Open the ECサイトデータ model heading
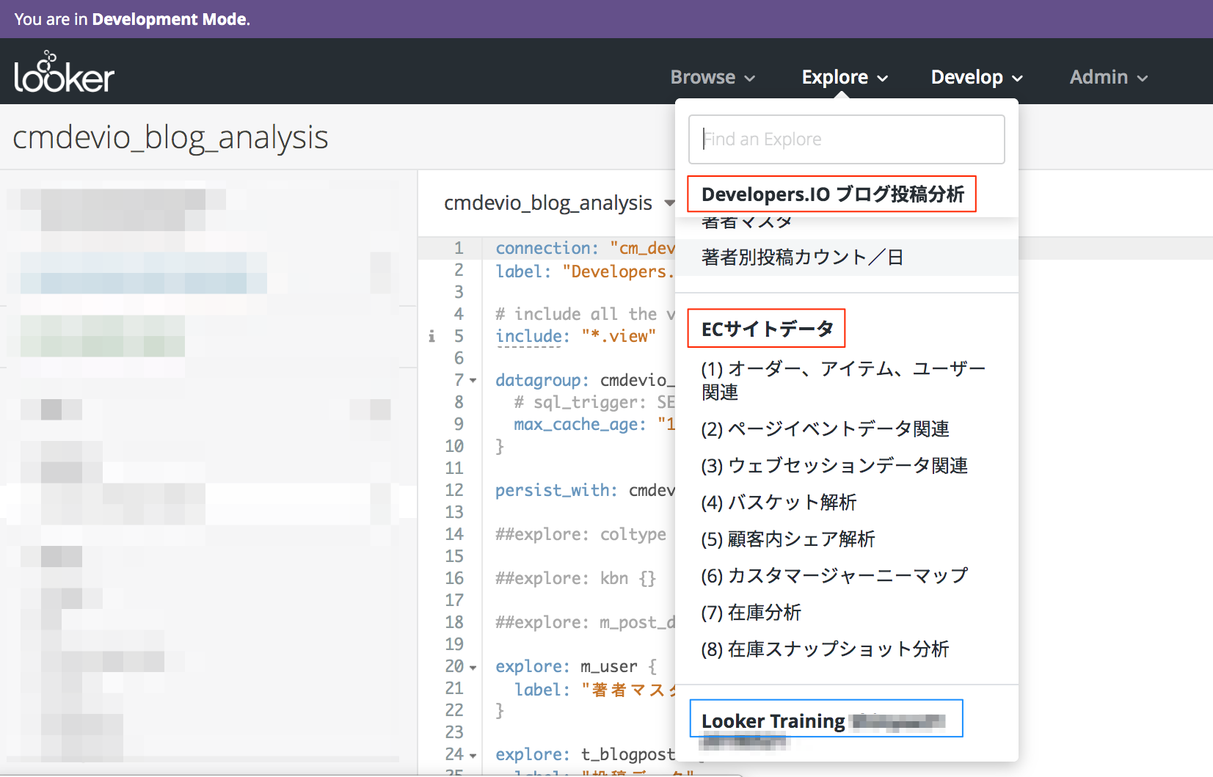Viewport: 1213px width, 777px height. (766, 328)
